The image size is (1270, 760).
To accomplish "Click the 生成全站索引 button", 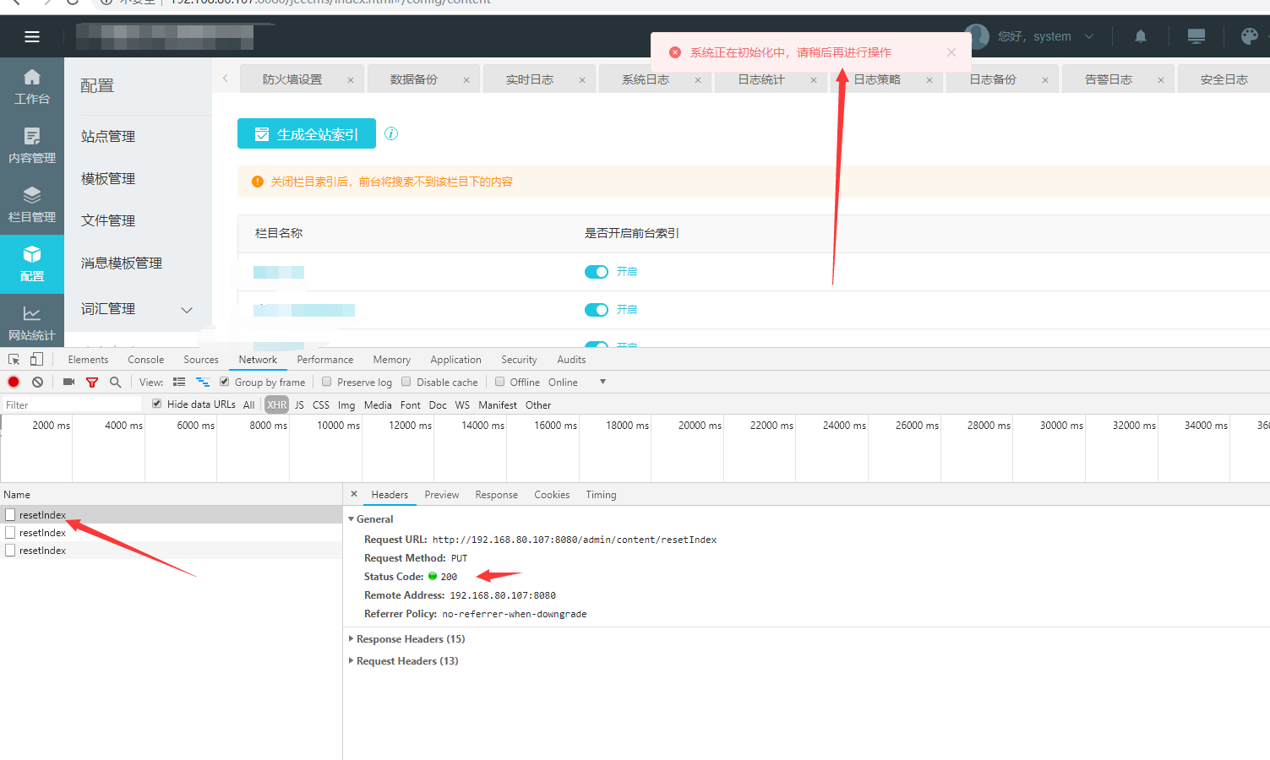I will tap(307, 134).
